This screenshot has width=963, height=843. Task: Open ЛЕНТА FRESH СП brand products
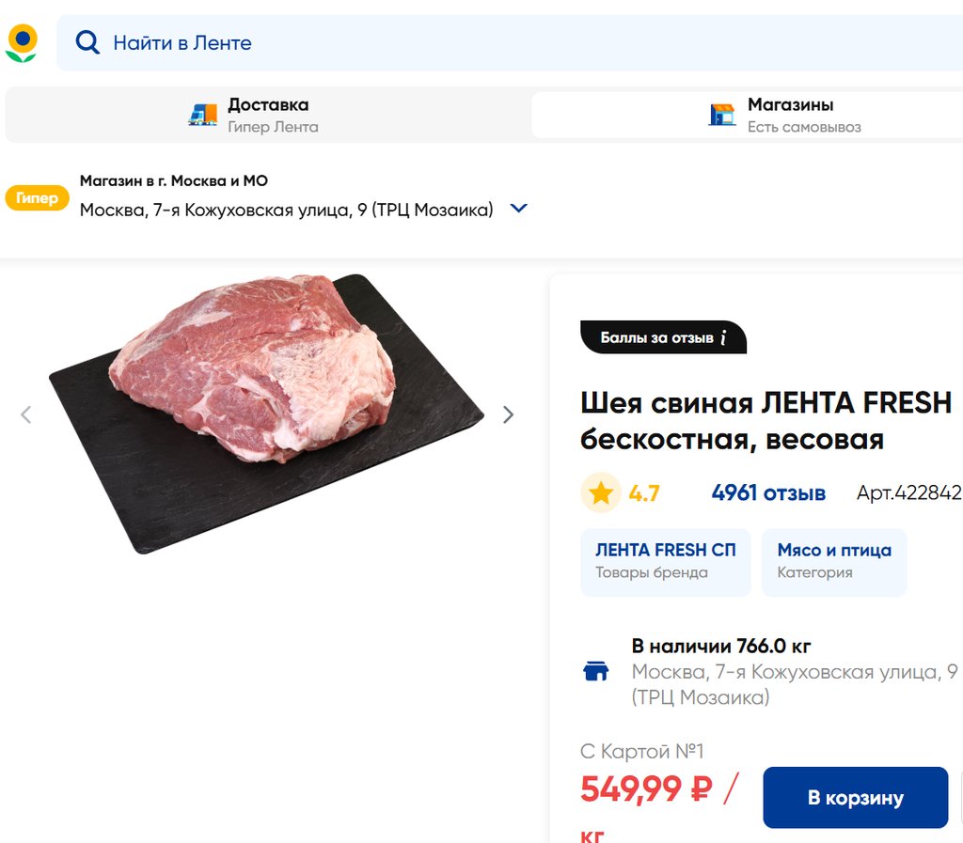tap(665, 561)
